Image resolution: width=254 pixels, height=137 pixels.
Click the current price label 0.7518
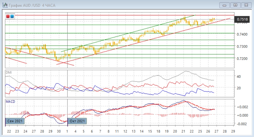242,19
